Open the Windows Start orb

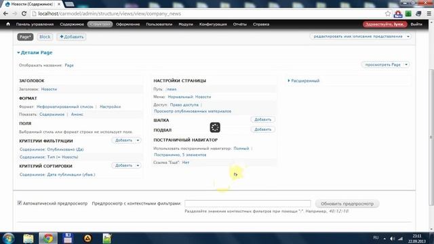point(8,238)
